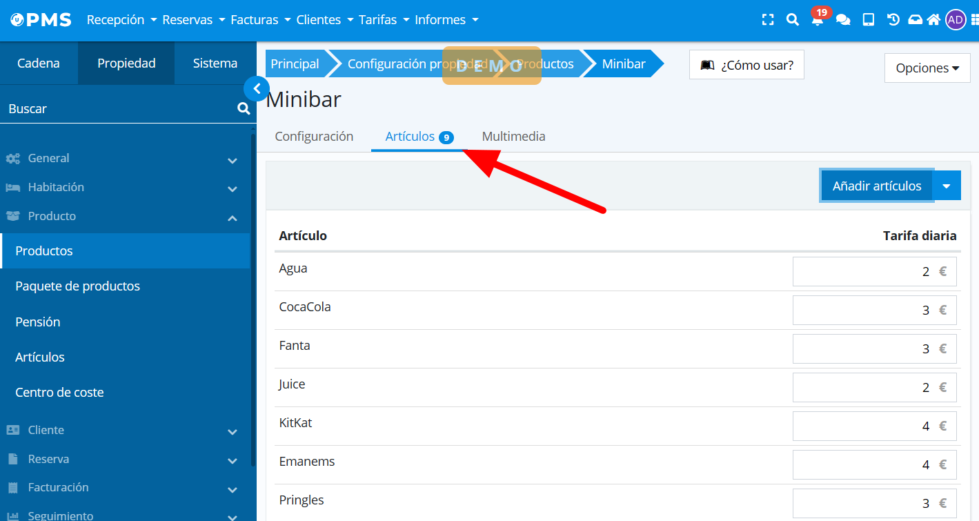Screen dimensions: 979x521
Task: Edit the Emanems daily rate field
Action: 874,465
